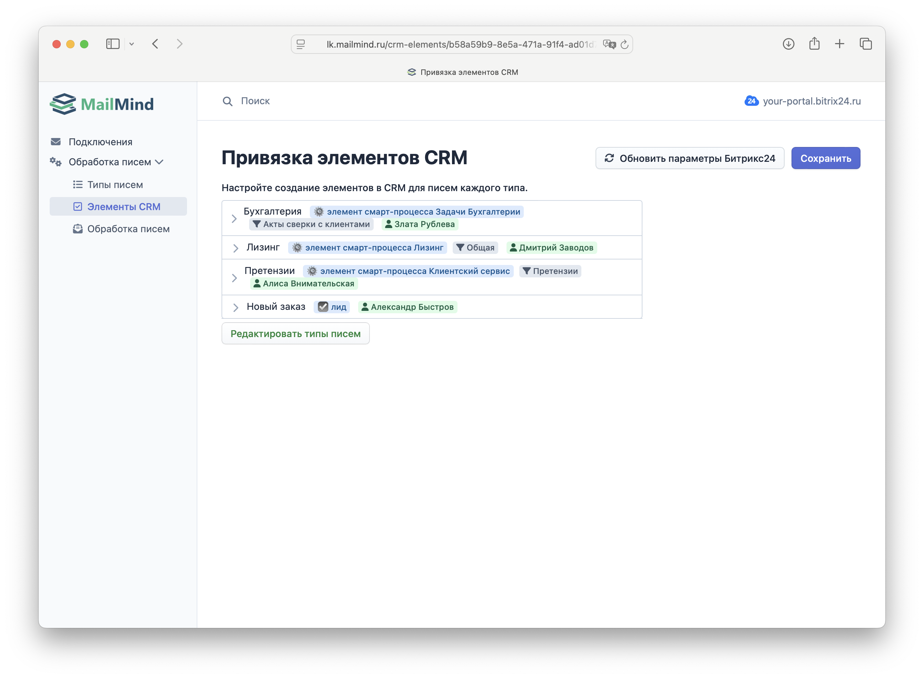Click Обновить параметры Битрикс24 button

click(x=689, y=158)
